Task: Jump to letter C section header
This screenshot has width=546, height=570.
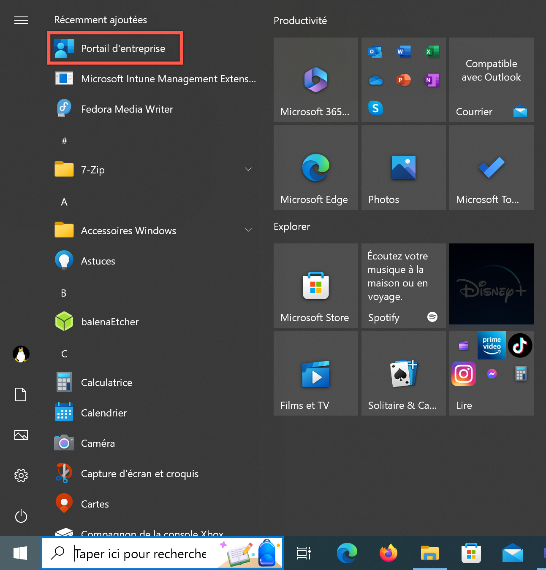Action: pyautogui.click(x=64, y=354)
